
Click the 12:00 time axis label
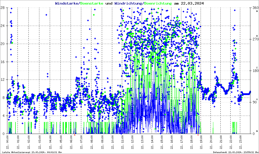point(132,143)
